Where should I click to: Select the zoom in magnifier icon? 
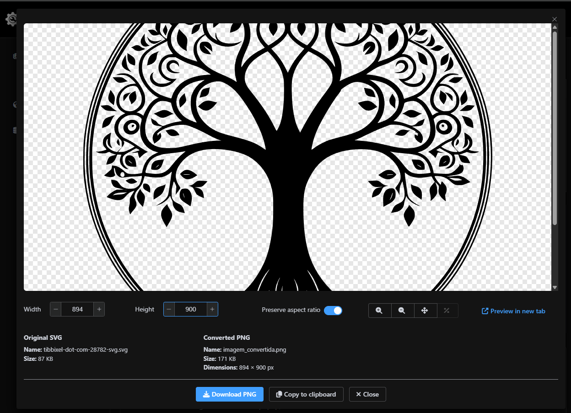point(379,311)
